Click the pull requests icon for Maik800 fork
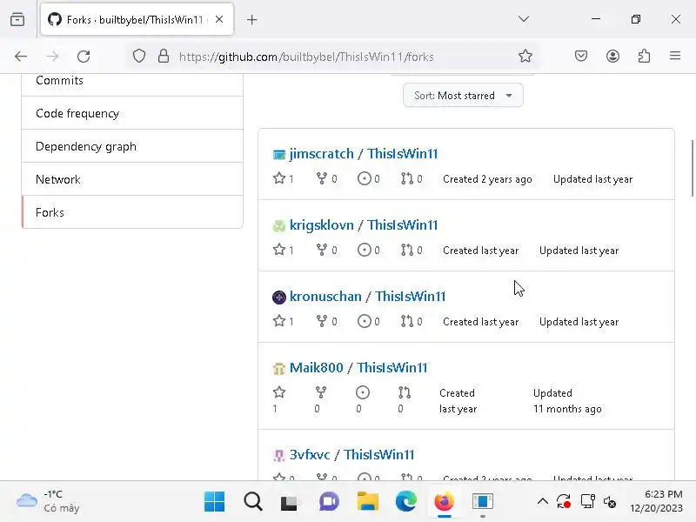 pos(405,392)
